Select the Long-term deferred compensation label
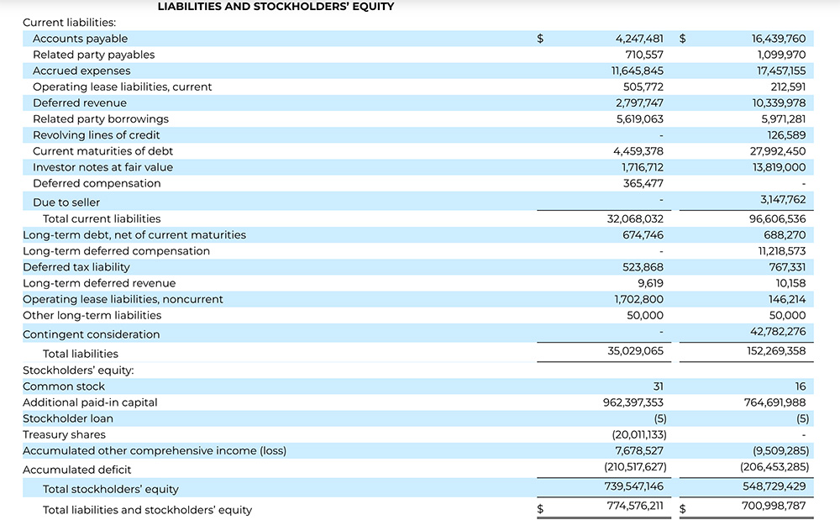 pyautogui.click(x=117, y=251)
